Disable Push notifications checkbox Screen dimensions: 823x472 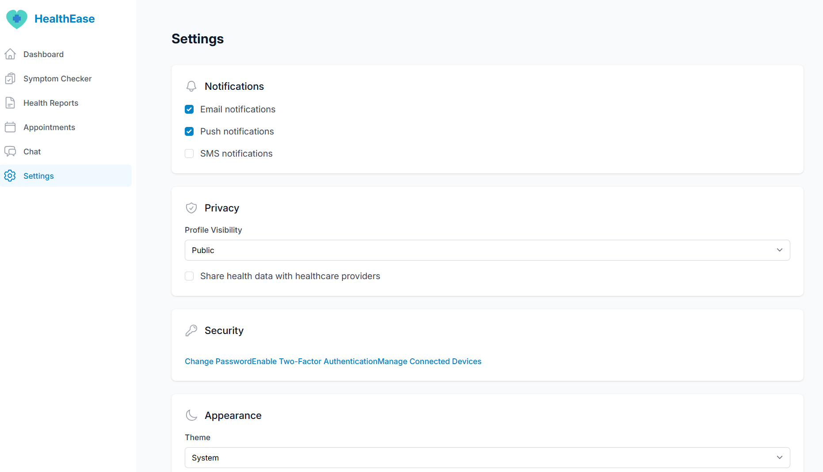pos(189,131)
